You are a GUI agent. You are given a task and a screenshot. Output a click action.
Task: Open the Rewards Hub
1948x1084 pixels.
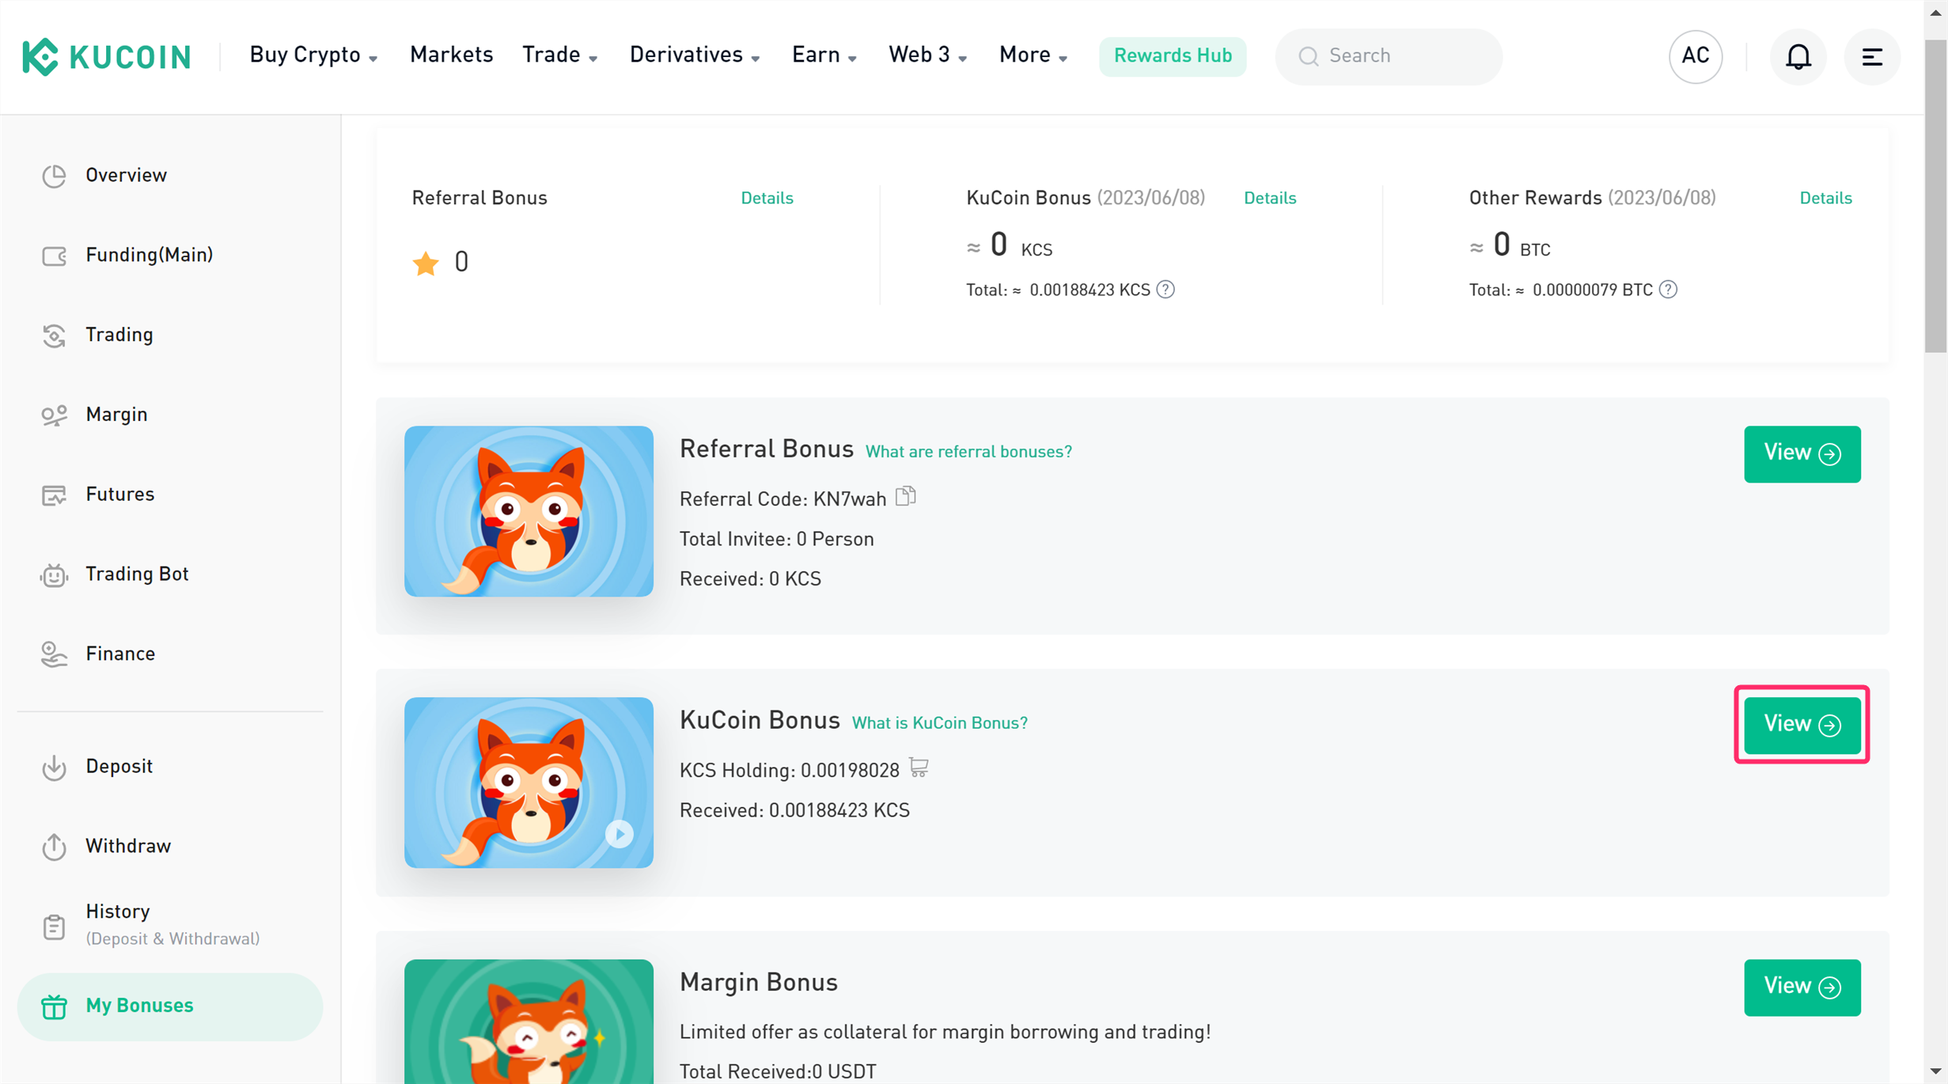(1172, 56)
